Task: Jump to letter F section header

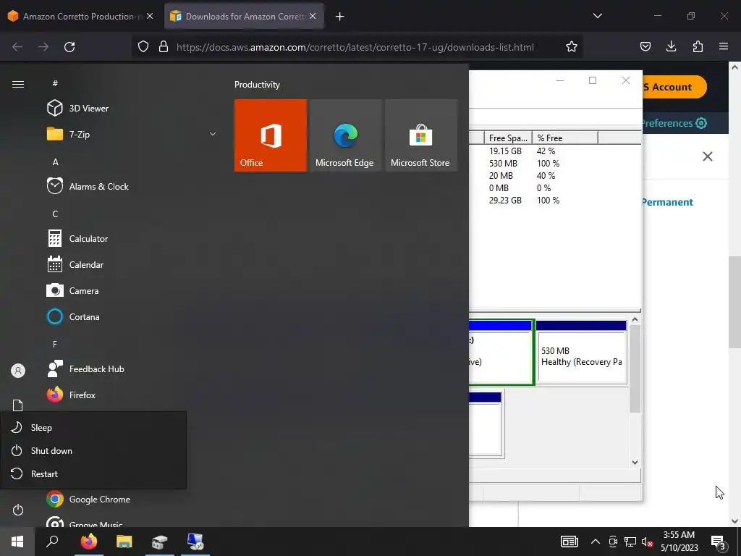Action: pyautogui.click(x=55, y=344)
